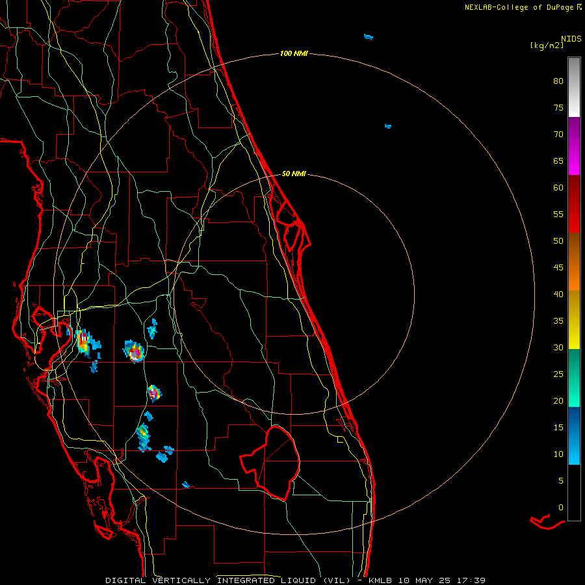Viewport: 585px width, 585px height.
Task: Click the 65 value on the color scale
Action: click(558, 161)
